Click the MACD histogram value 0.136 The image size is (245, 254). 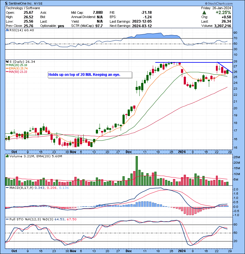tap(64, 188)
